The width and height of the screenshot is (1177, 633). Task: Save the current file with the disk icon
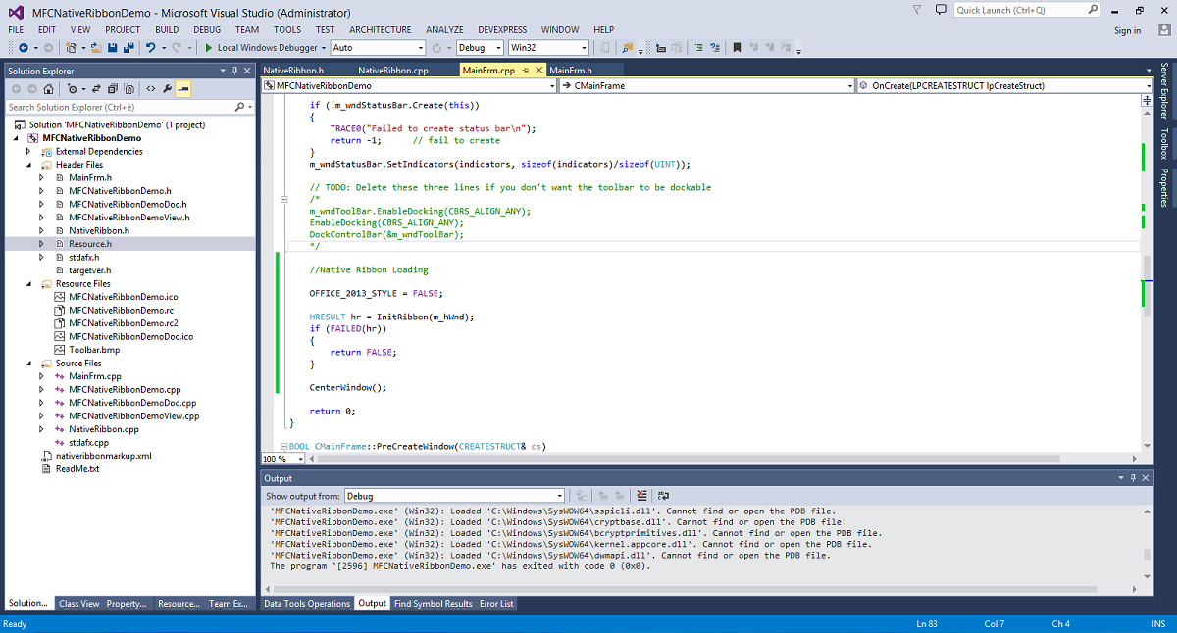111,47
